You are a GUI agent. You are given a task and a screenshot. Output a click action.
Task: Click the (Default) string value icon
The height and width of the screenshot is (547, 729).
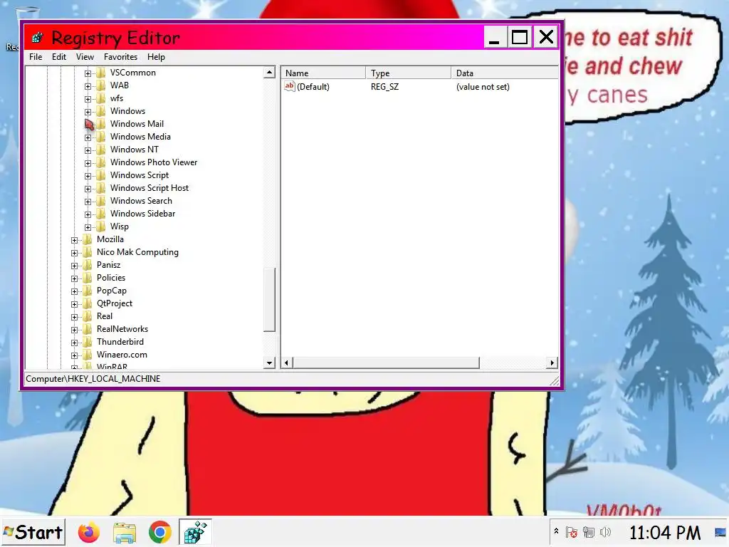290,86
